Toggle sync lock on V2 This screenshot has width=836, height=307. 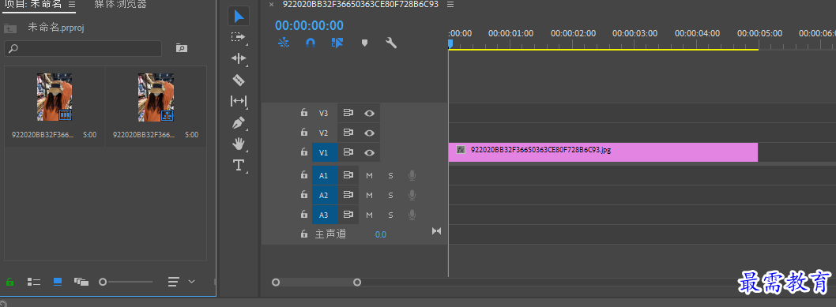[348, 133]
